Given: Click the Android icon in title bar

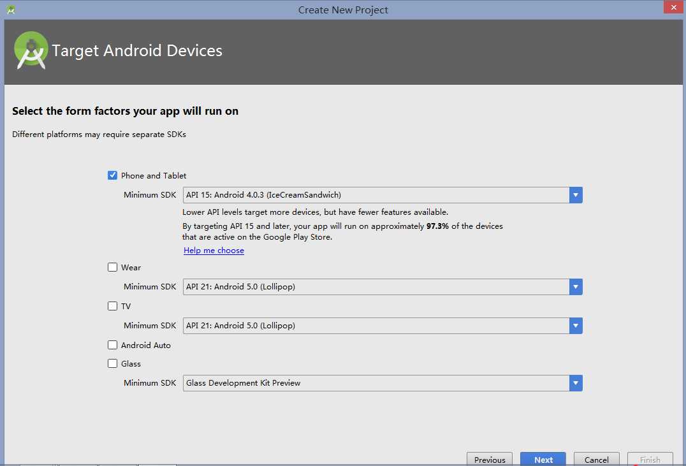Looking at the screenshot, I should coord(11,9).
